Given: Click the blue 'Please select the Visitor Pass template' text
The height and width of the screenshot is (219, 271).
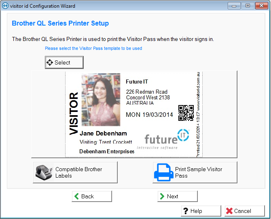Looking at the screenshot, I should coord(93,48).
